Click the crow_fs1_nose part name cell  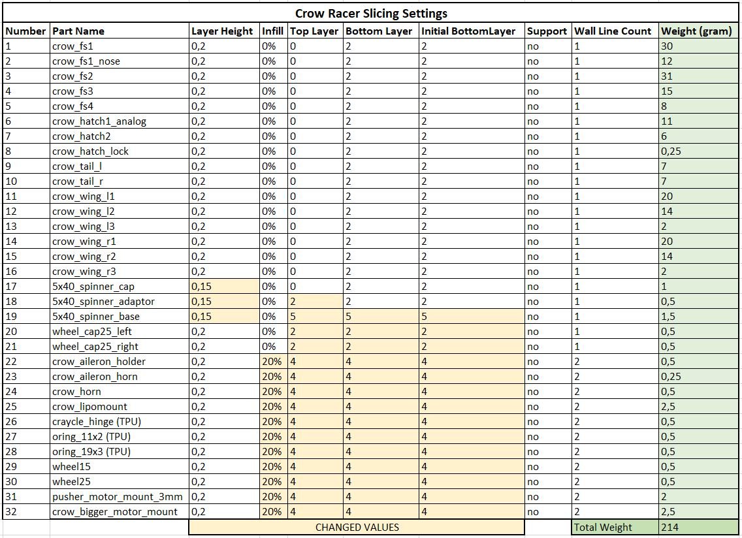(120, 61)
